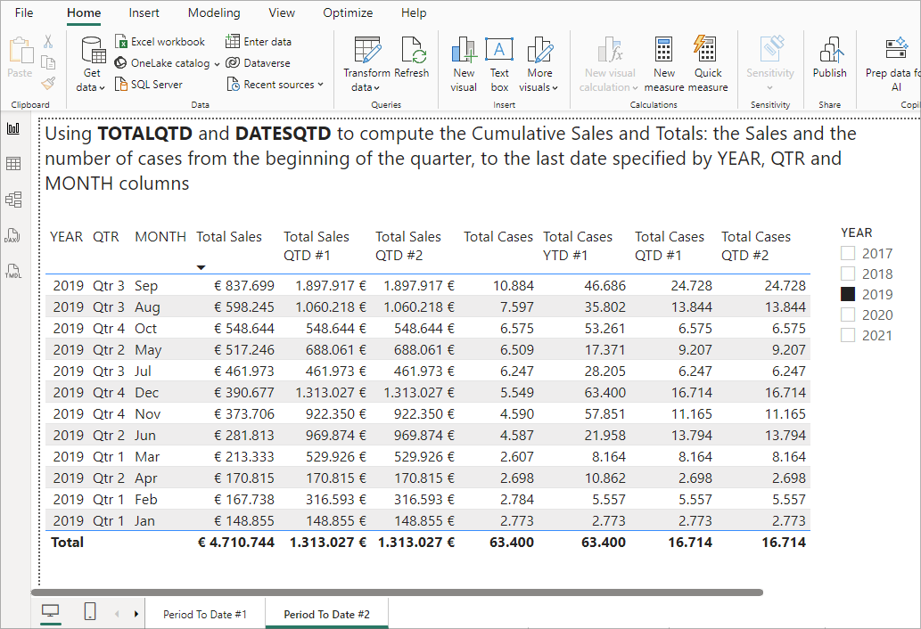This screenshot has height=629, width=921.
Task: Check the 2017 year slicer box
Action: pos(848,254)
